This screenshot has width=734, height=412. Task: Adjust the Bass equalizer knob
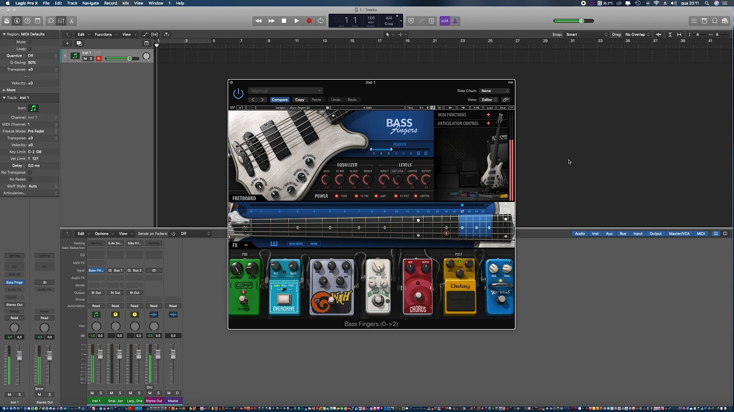point(326,180)
